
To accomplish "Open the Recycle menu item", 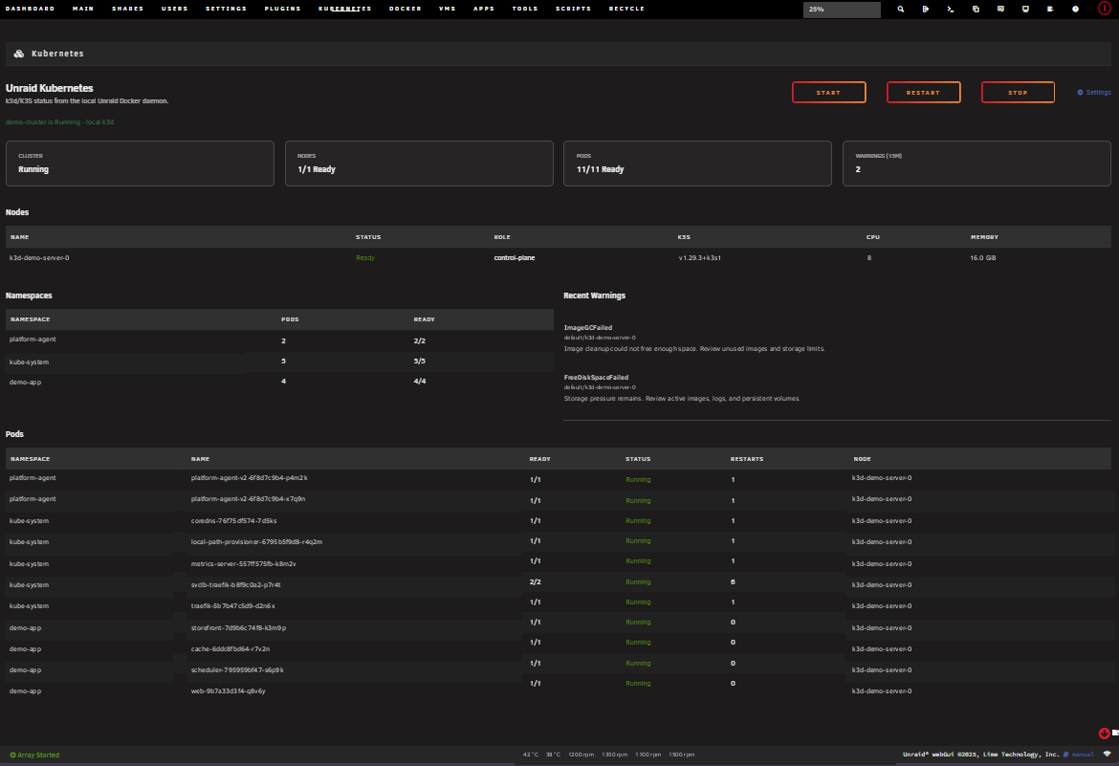I will [626, 9].
